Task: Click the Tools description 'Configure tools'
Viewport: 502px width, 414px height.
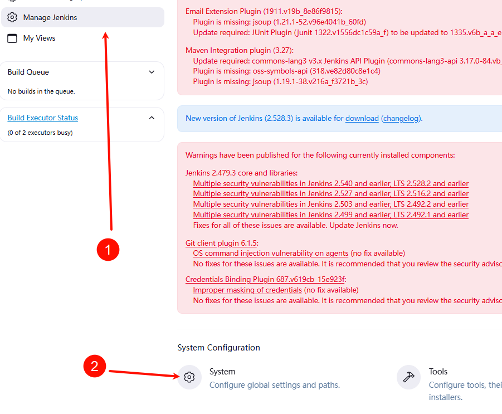Action: [x=465, y=391]
